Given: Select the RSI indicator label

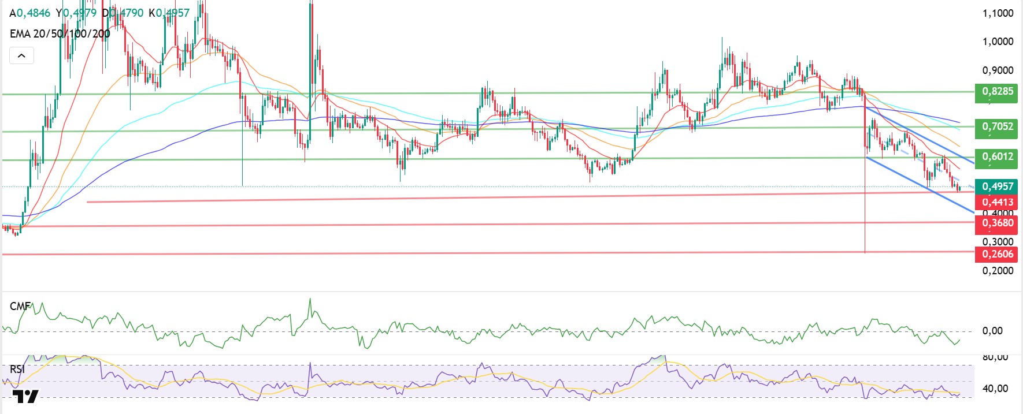Looking at the screenshot, I should 17,369.
